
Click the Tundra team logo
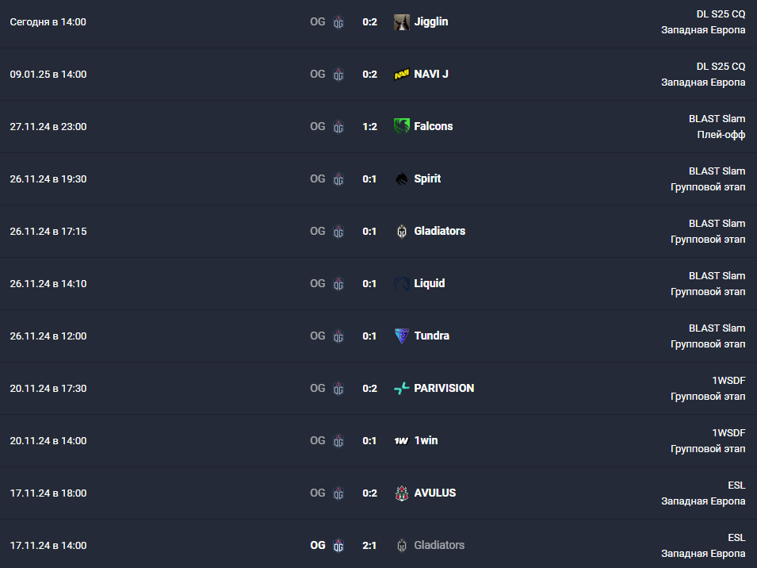(402, 336)
